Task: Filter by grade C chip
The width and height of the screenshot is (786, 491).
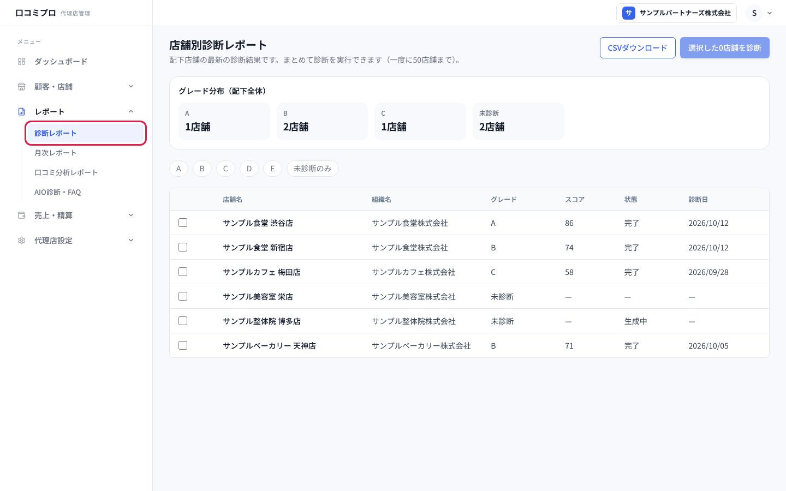Action: click(225, 169)
